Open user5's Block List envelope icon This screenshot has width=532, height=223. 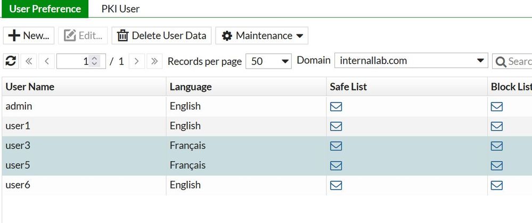[496, 166]
